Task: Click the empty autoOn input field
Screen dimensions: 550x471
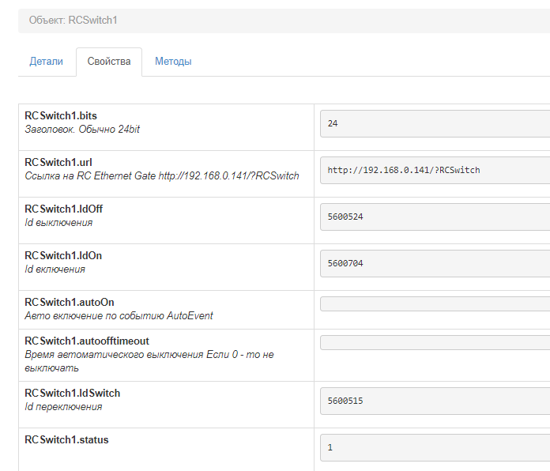Action: tap(435, 304)
